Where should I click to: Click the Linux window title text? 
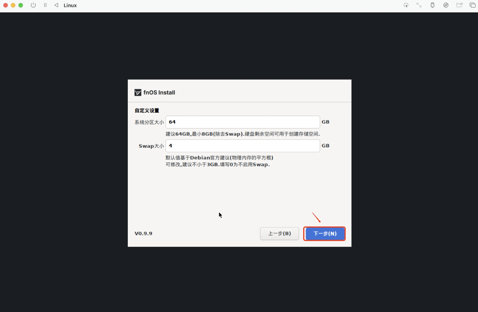coord(70,5)
